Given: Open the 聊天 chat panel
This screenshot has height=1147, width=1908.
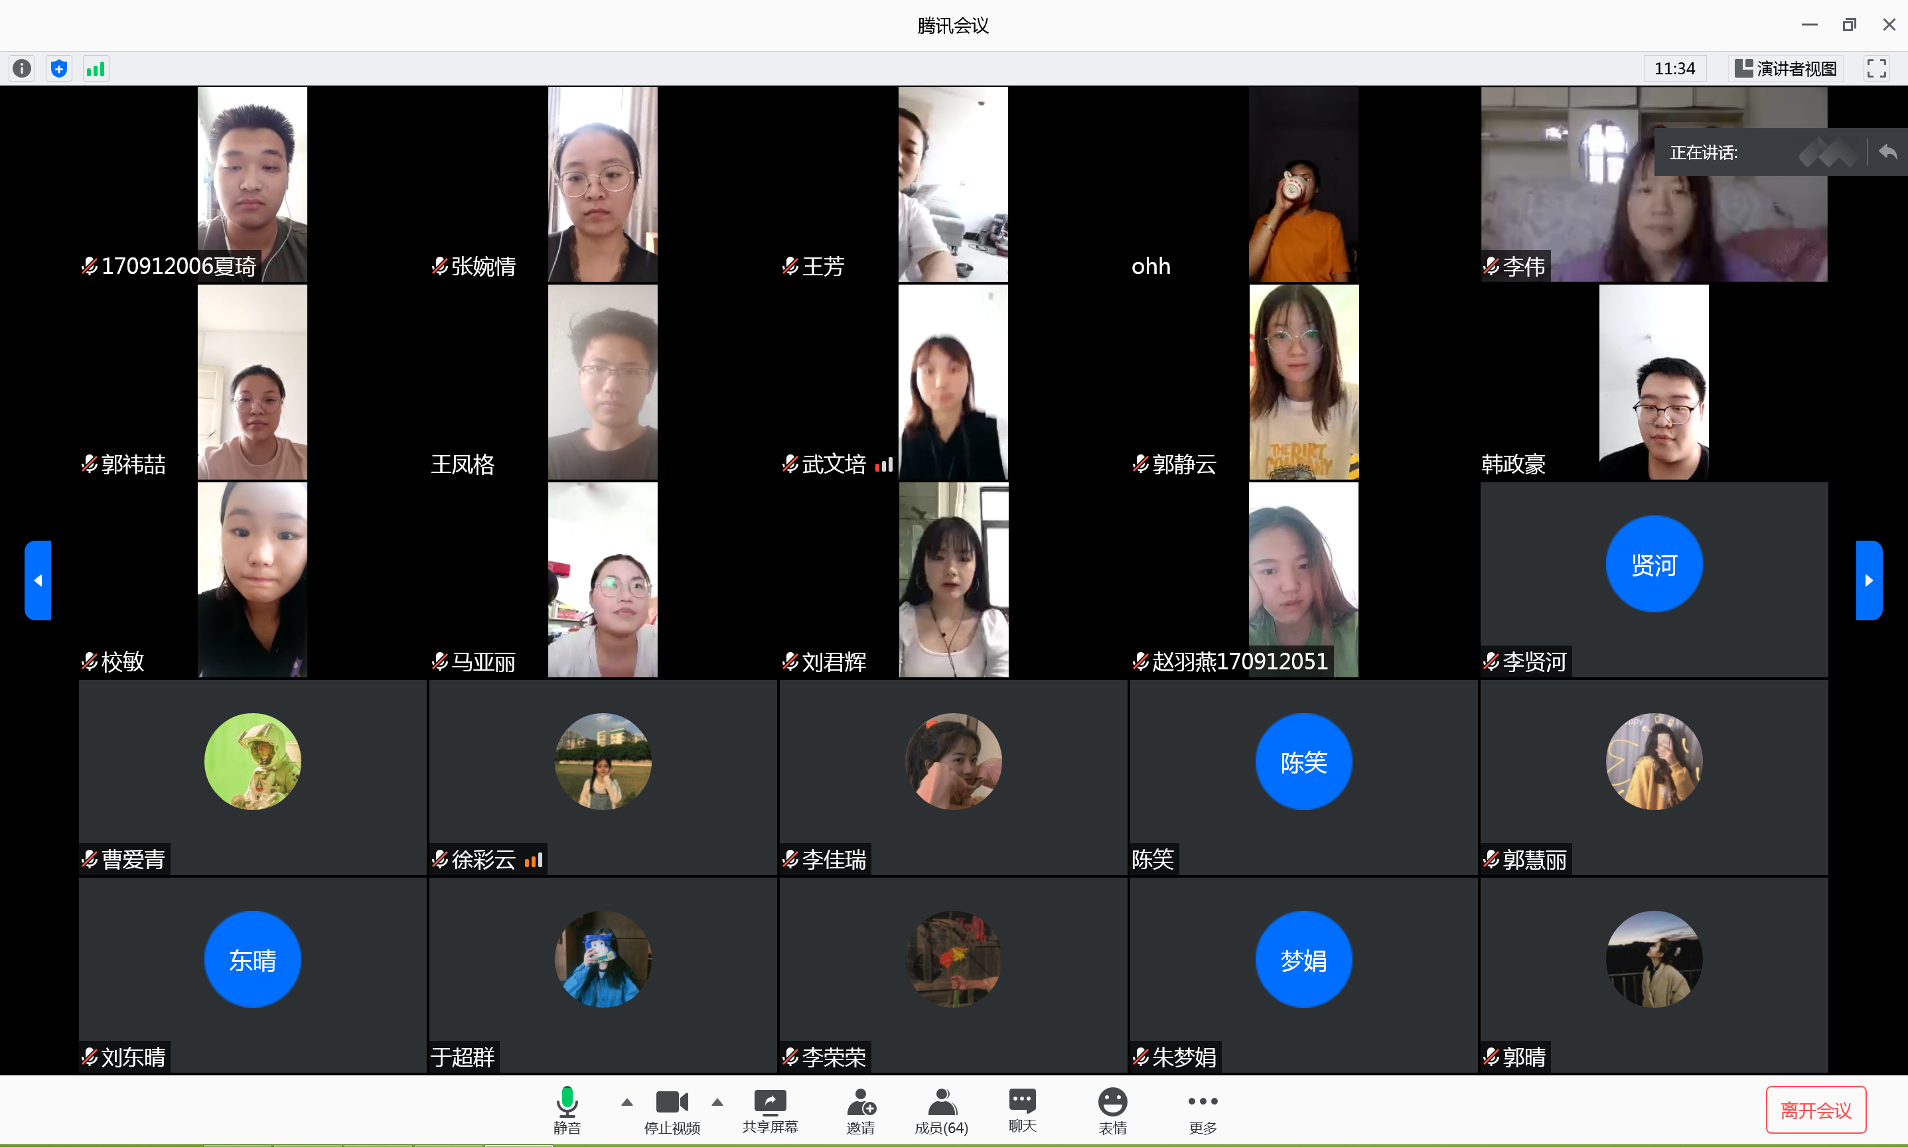Looking at the screenshot, I should click(x=1022, y=1110).
